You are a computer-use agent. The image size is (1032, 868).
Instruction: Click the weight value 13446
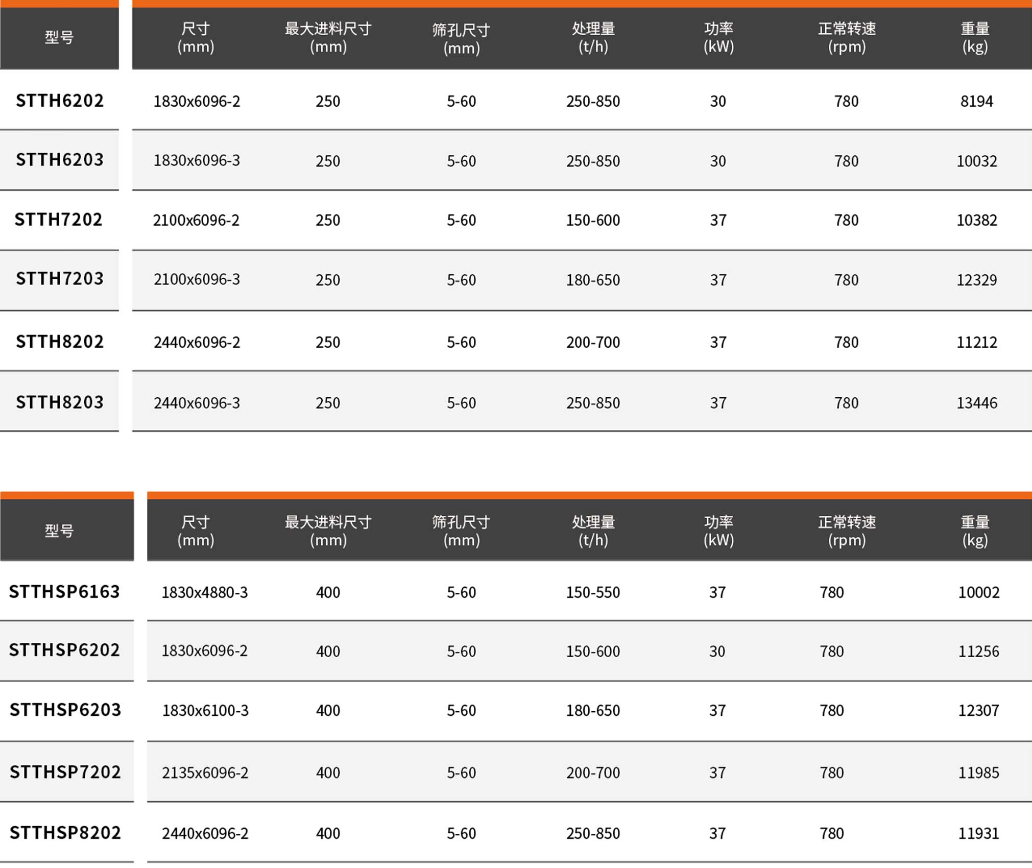tap(977, 403)
